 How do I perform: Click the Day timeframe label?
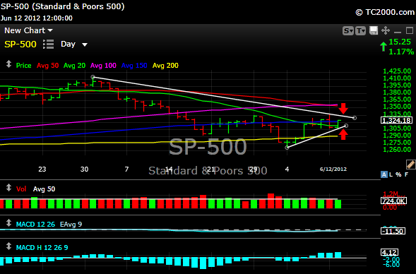[x=68, y=44]
